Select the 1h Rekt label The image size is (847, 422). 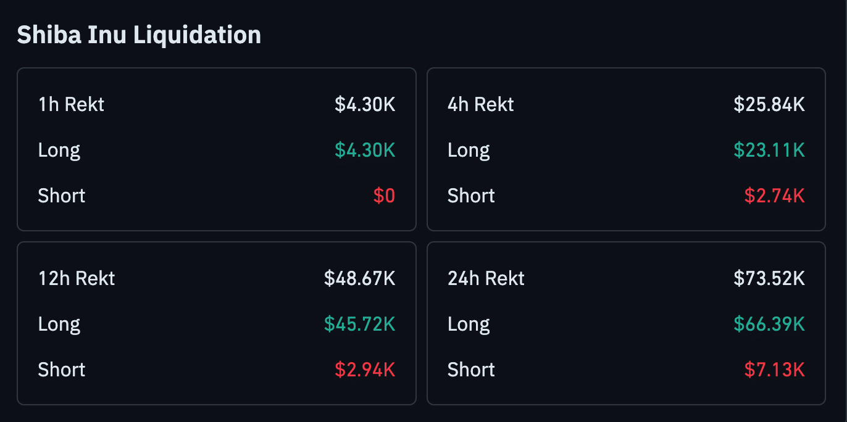point(71,104)
